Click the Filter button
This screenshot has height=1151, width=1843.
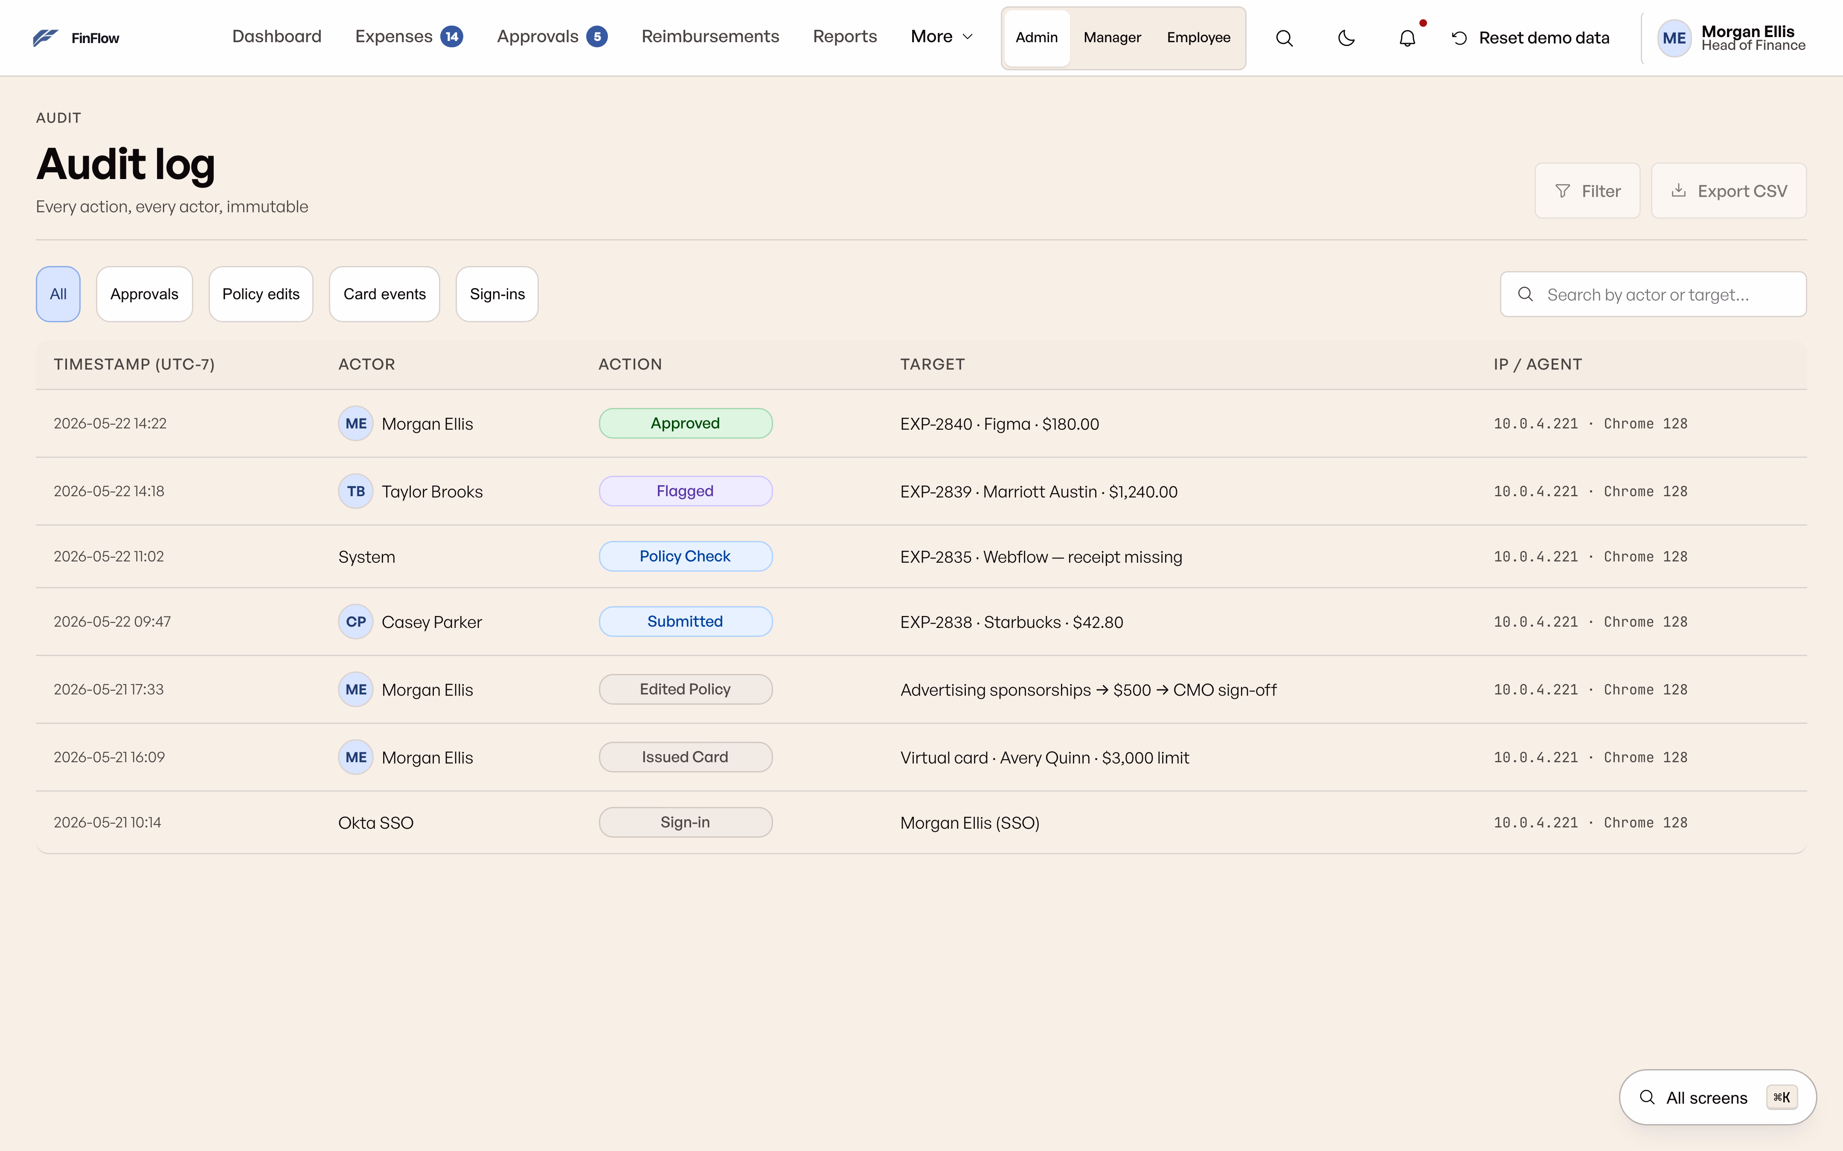click(1587, 191)
